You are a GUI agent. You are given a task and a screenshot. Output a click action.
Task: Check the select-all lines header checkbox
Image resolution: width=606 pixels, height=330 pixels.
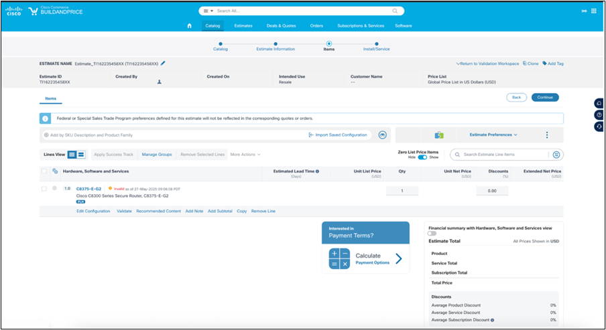click(x=44, y=171)
